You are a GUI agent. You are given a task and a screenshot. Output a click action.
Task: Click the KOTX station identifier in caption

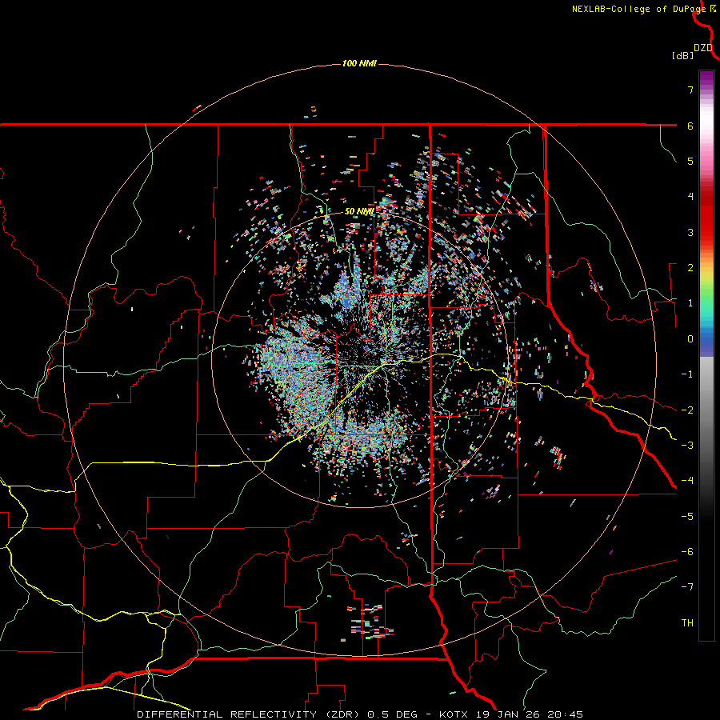(x=454, y=714)
